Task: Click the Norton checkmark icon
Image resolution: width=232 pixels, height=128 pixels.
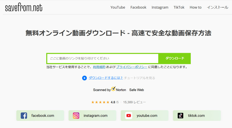Action: coord(113,88)
